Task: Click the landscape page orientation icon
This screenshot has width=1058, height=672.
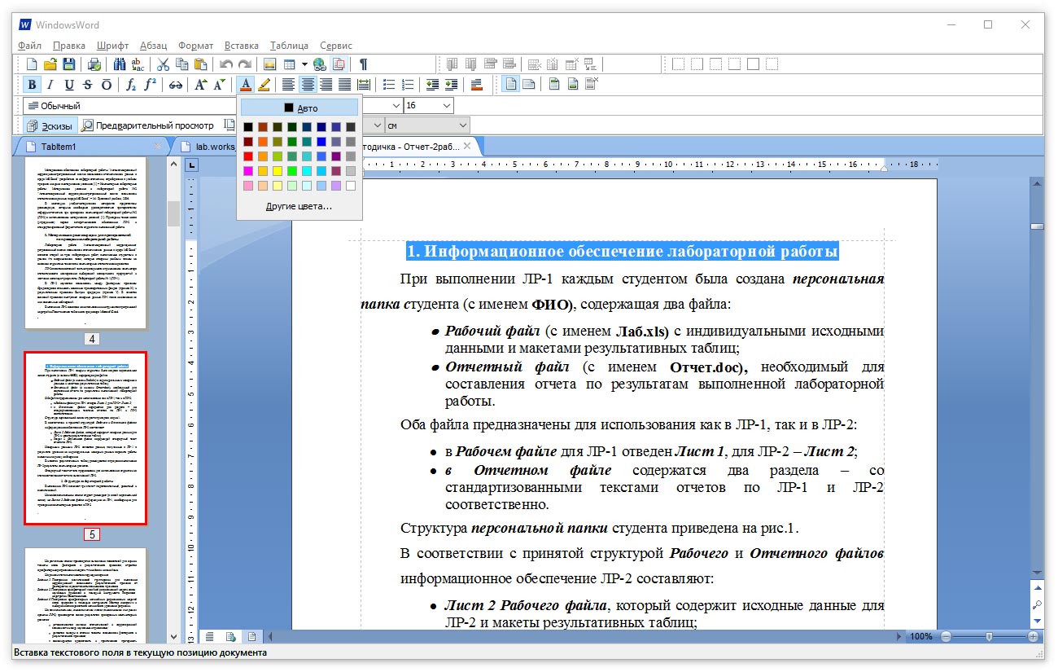Action: 528,85
